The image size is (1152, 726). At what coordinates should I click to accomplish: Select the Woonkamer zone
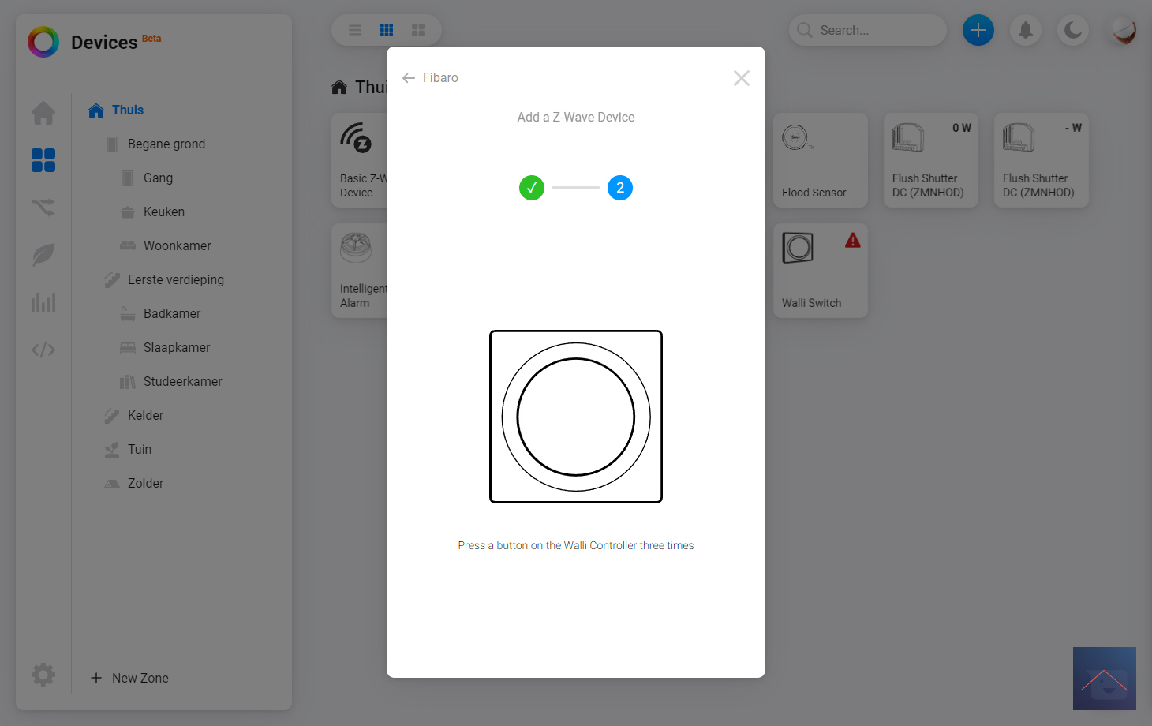pyautogui.click(x=166, y=245)
